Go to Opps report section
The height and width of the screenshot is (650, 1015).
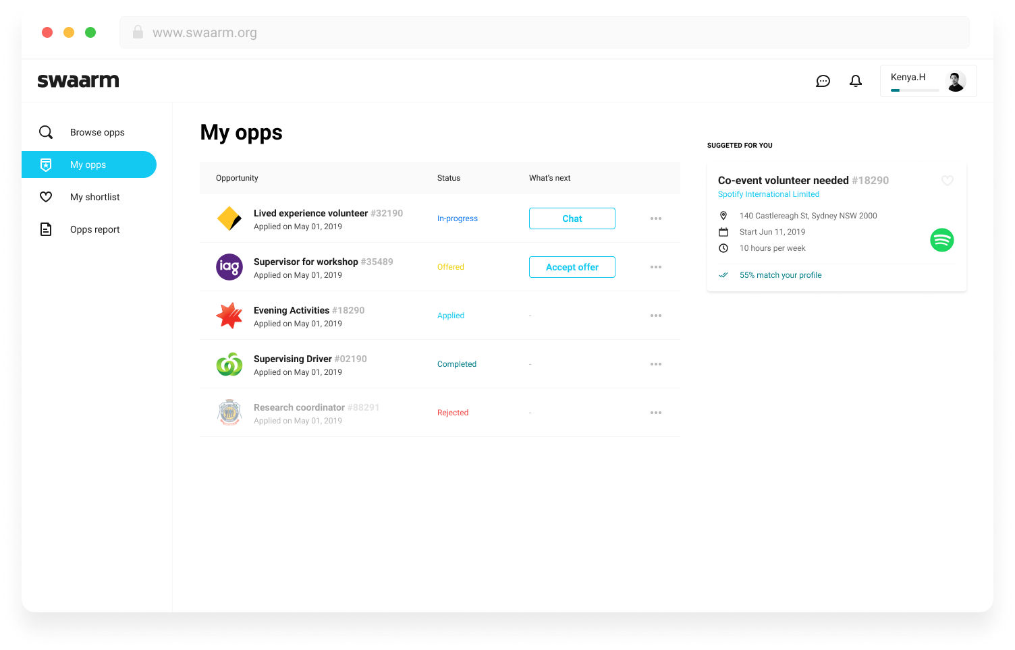point(94,229)
